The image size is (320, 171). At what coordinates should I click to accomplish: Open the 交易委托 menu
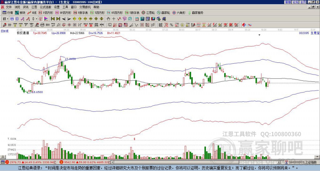(x=85, y=7)
